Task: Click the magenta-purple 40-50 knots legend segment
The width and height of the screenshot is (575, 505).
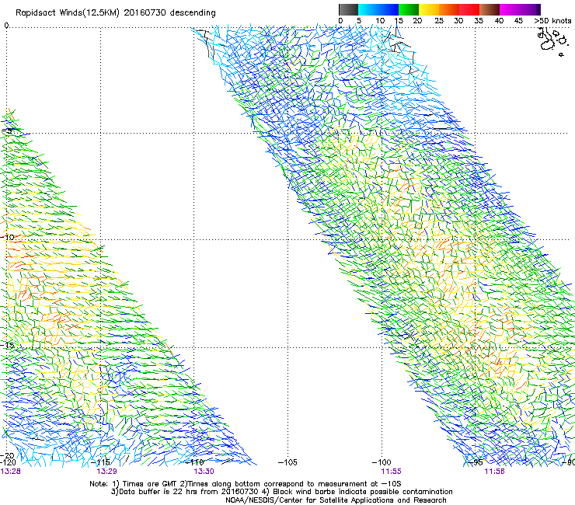Action: (520, 9)
